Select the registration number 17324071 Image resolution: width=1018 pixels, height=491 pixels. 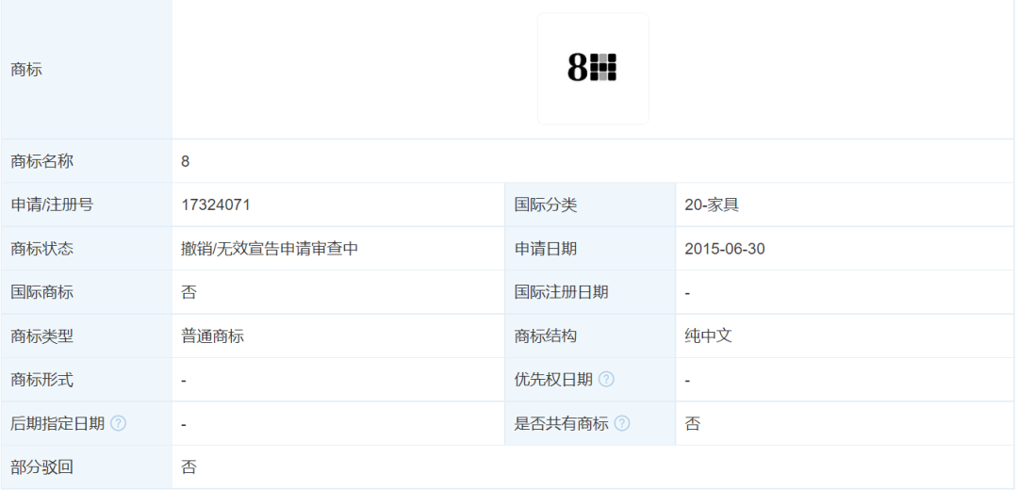pyautogui.click(x=216, y=205)
